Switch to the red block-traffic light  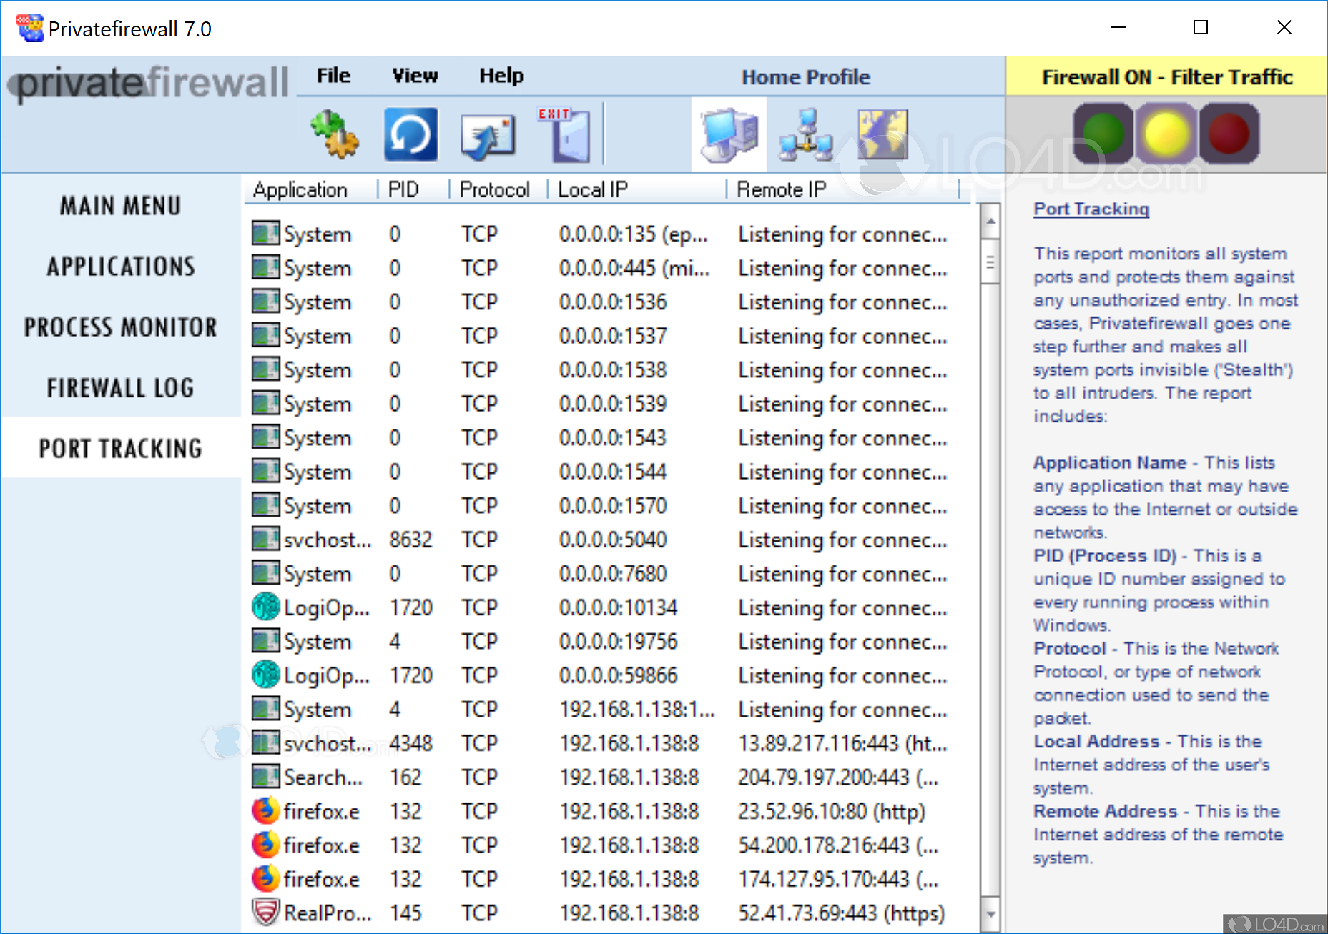point(1229,133)
